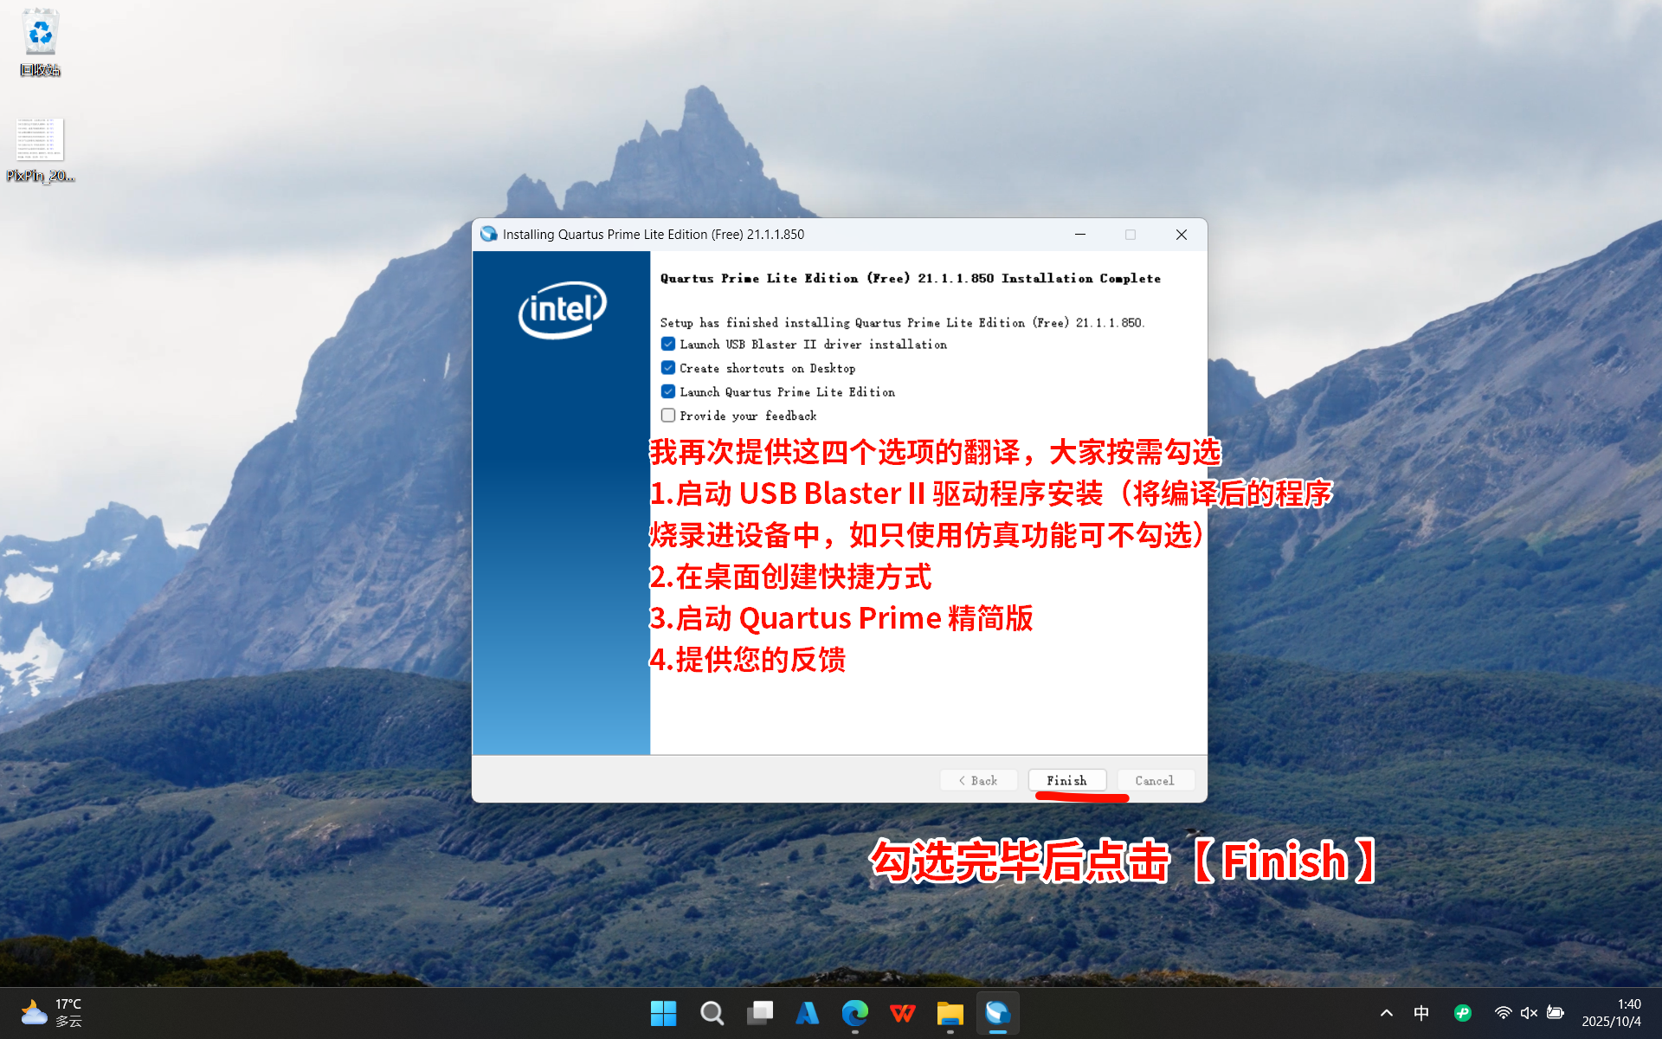The width and height of the screenshot is (1662, 1039).
Task: Click the Cancel button in installer
Action: [1155, 780]
